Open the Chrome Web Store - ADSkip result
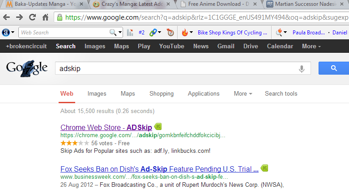The height and width of the screenshot is (189, 349). point(106,127)
